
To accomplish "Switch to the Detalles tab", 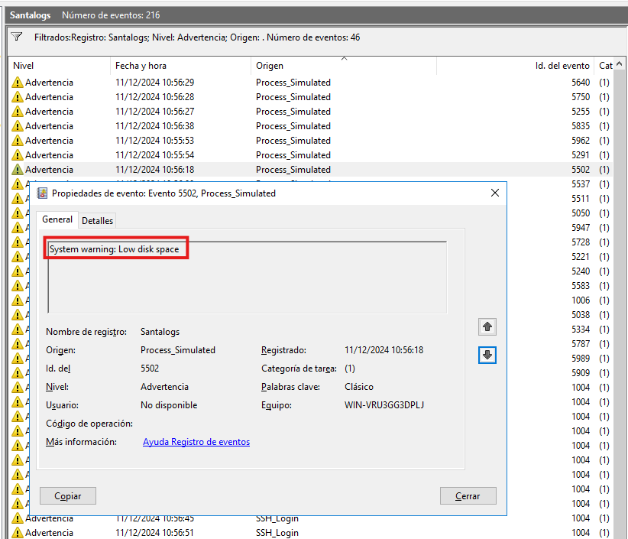I will tap(97, 220).
